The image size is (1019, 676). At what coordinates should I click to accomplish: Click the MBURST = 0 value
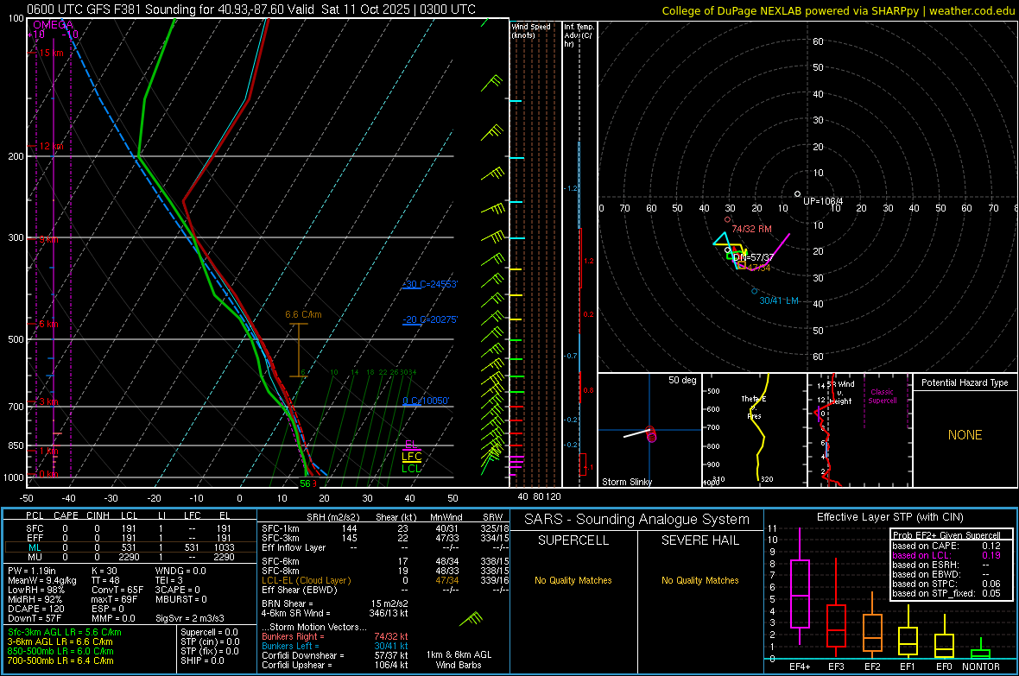click(180, 599)
